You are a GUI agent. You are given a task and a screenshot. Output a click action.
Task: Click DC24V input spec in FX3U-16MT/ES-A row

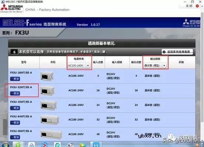(113, 76)
